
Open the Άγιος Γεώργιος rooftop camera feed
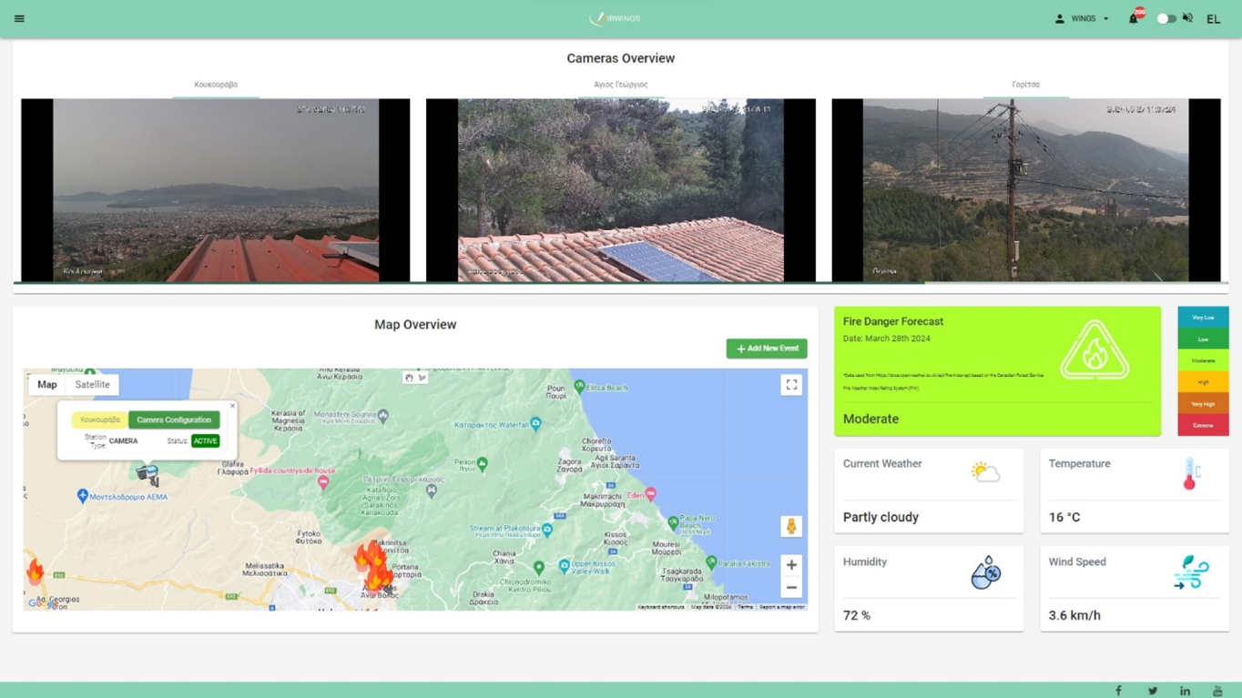coord(621,190)
